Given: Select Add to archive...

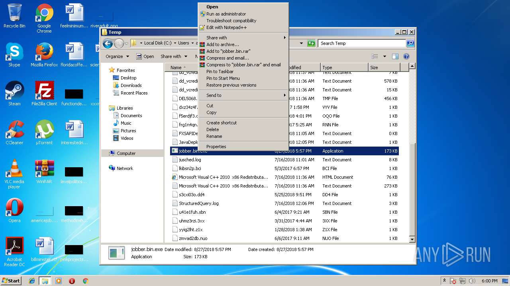Looking at the screenshot, I should pos(243,44).
